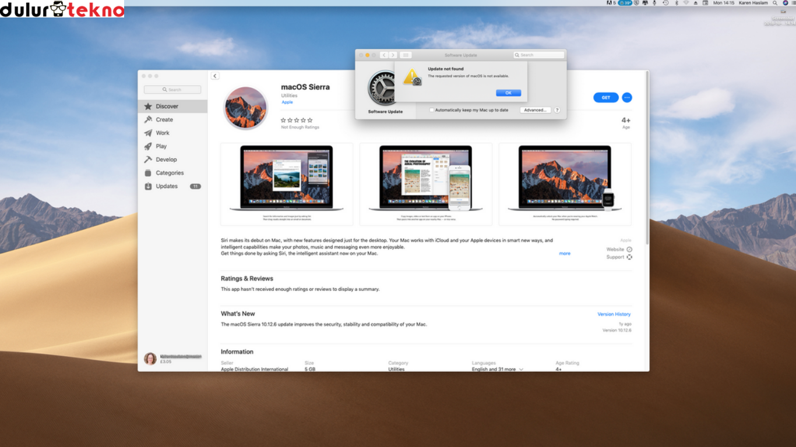Open the Develop category in sidebar

coord(172,159)
